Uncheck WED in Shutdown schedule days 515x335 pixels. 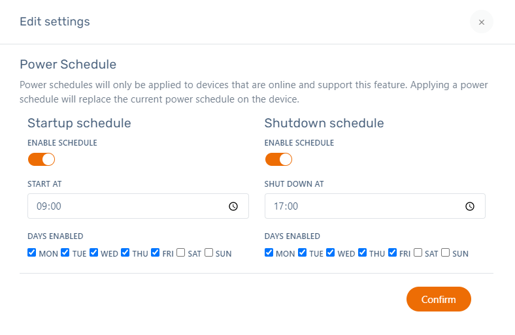331,253
